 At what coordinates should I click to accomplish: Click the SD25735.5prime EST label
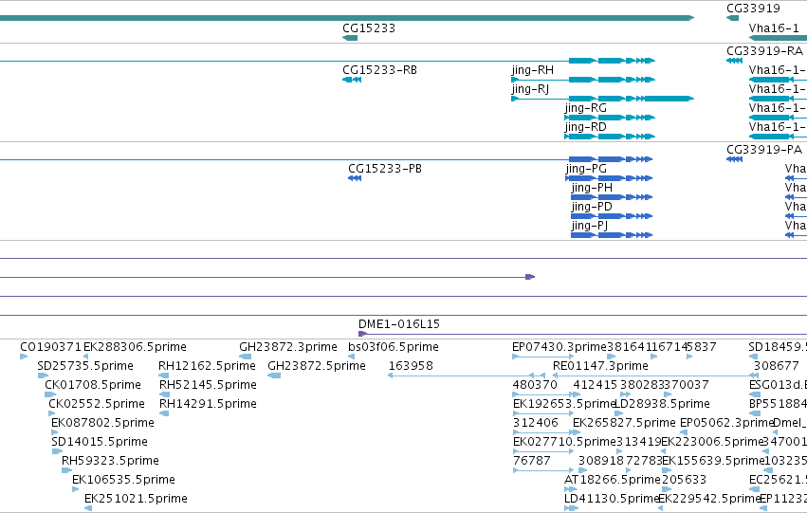pyautogui.click(x=85, y=366)
